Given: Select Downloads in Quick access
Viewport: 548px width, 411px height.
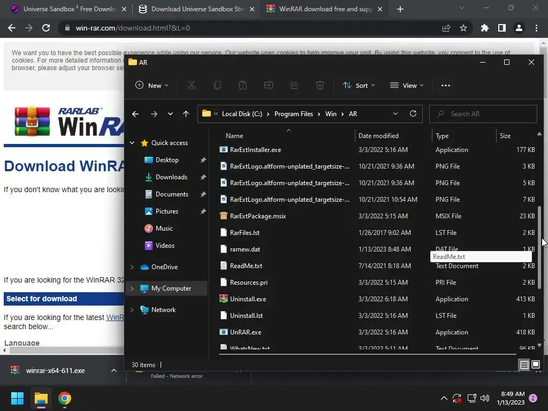Looking at the screenshot, I should [x=171, y=177].
